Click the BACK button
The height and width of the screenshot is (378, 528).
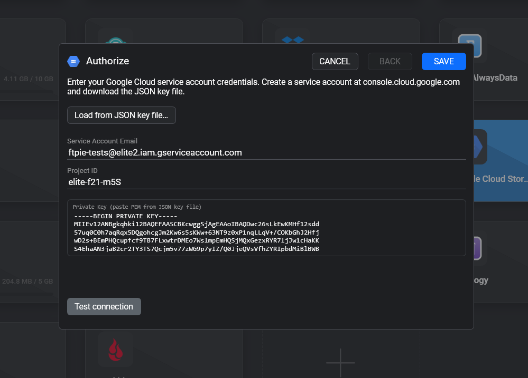(x=390, y=62)
